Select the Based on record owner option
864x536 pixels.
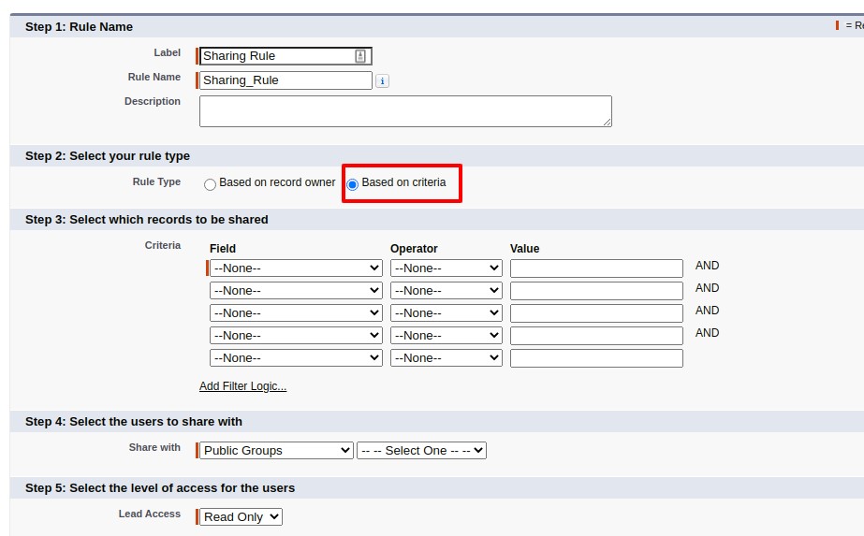(x=211, y=184)
